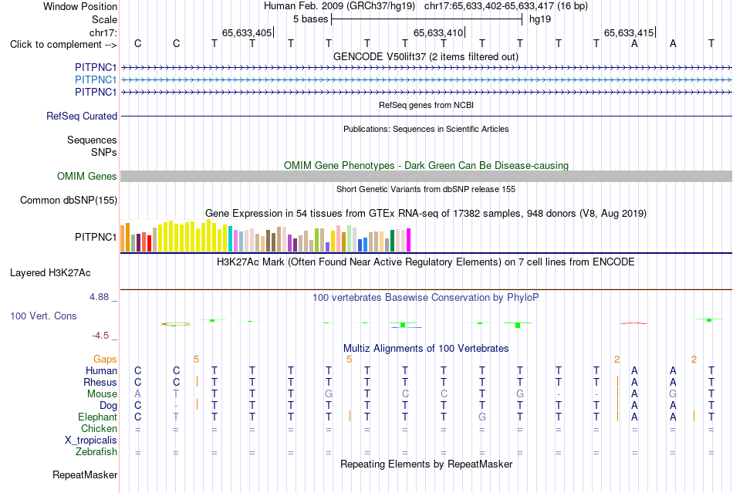Click the GENCODE V50lift37 track title
This screenshot has width=733, height=493.
pyautogui.click(x=425, y=56)
